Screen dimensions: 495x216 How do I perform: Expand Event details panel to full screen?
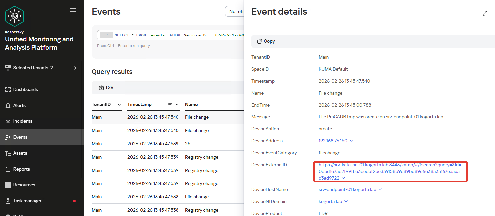[x=485, y=13]
